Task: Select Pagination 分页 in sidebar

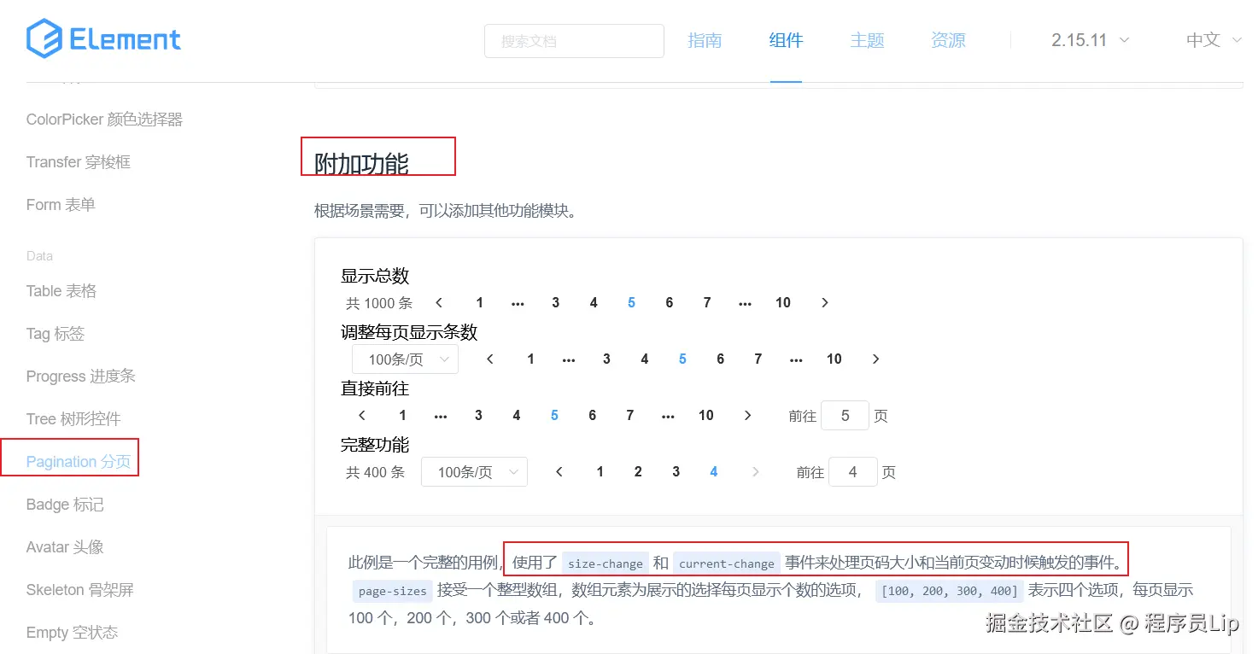Action: tap(79, 462)
